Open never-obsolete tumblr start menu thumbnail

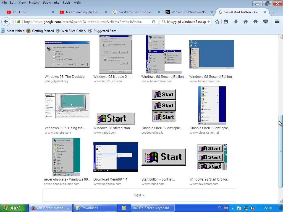(66, 157)
